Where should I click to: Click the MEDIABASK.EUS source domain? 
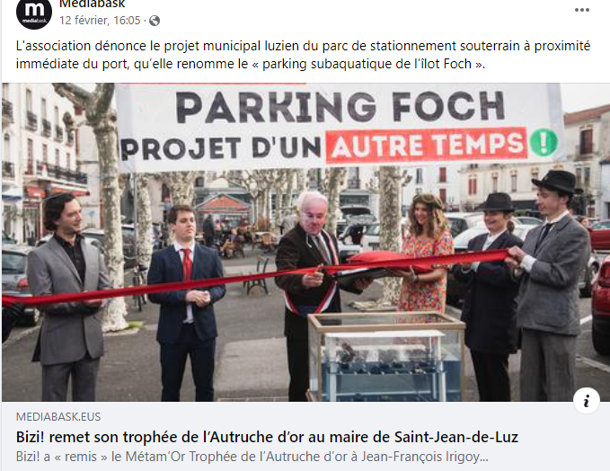(58, 417)
